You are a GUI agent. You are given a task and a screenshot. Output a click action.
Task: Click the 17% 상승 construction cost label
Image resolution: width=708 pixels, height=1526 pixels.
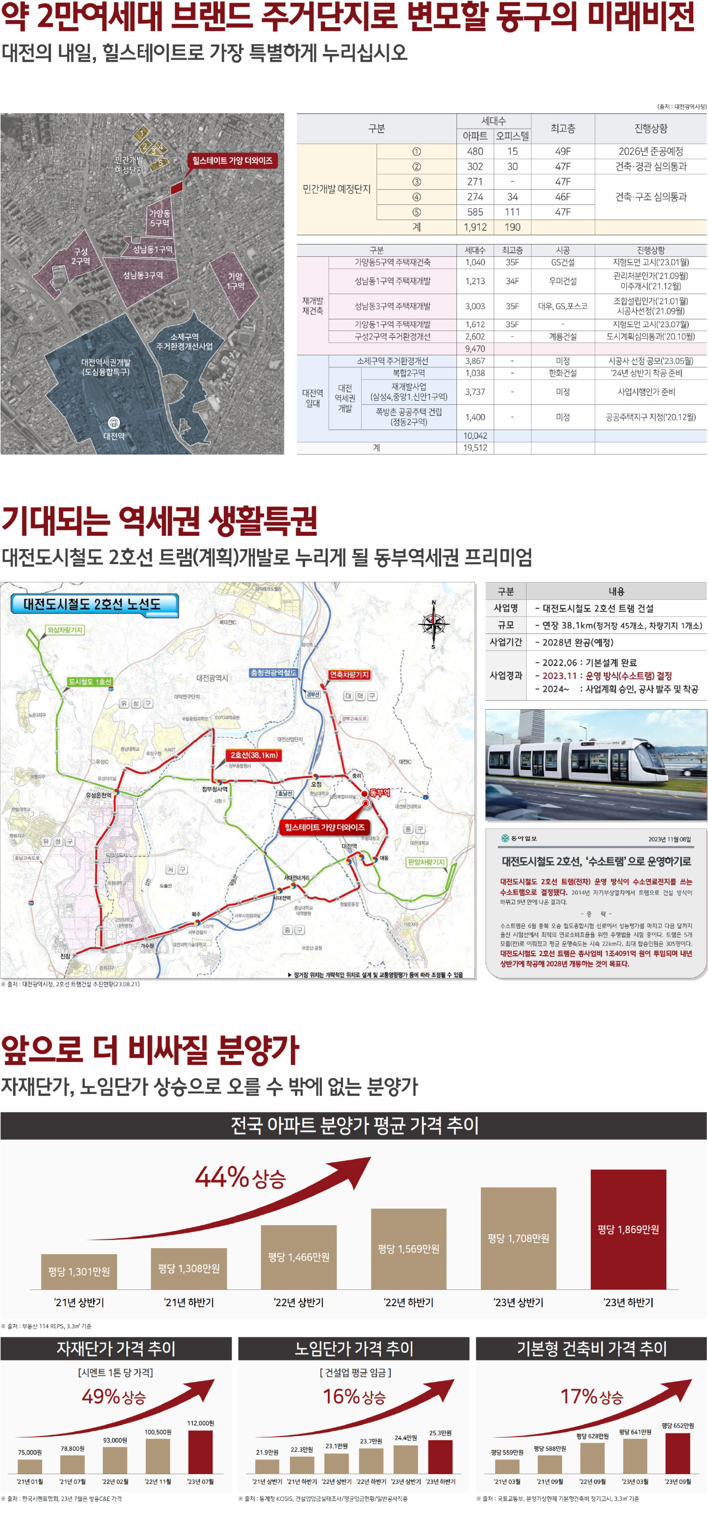pyautogui.click(x=591, y=1397)
